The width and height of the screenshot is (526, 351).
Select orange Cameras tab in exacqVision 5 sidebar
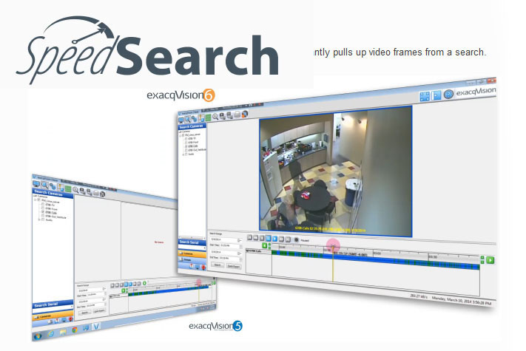[53, 316]
